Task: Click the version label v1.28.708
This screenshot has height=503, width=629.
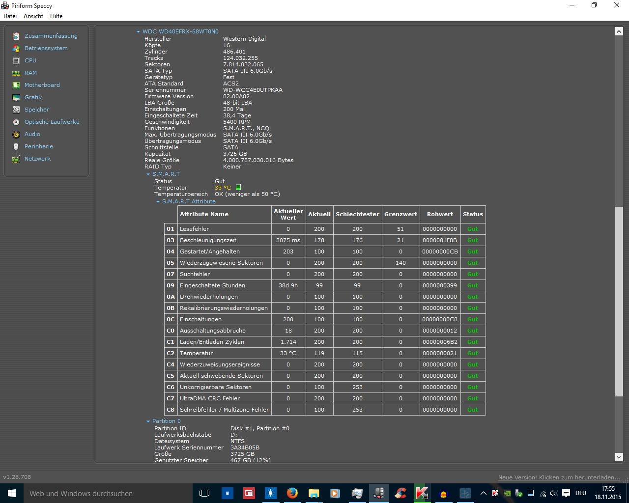Action: pos(17,477)
